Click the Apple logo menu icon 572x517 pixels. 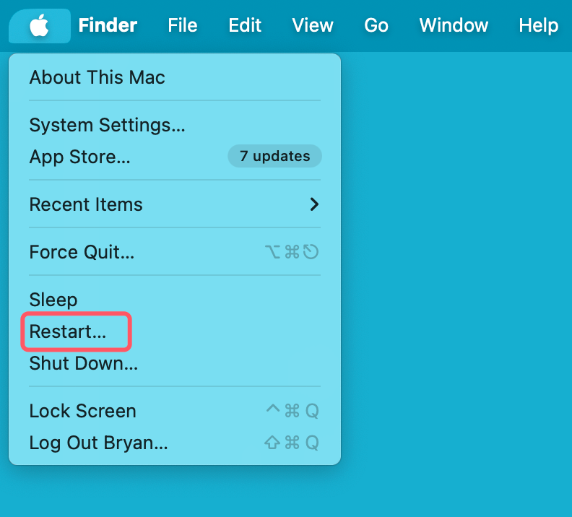(x=39, y=26)
